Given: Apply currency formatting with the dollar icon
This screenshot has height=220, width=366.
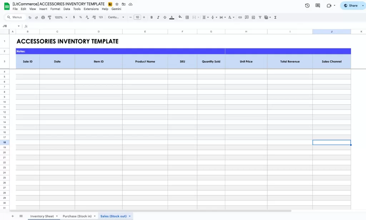Looking at the screenshot, I should [74, 17].
